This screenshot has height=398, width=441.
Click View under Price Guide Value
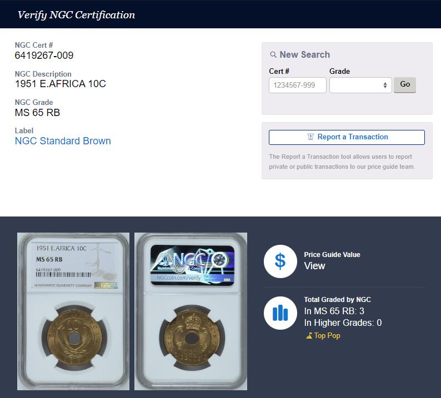click(x=314, y=266)
